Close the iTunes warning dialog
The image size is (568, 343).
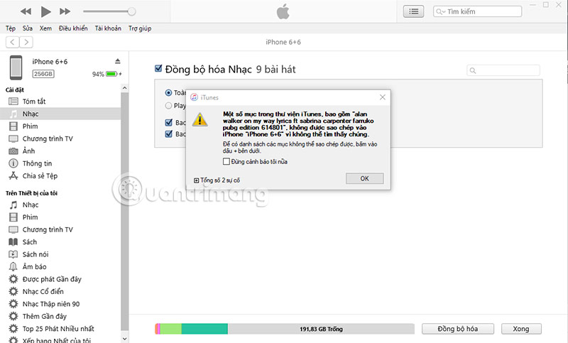[383, 97]
